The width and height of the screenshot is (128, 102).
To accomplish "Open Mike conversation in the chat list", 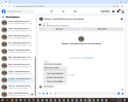I will point(17,58).
